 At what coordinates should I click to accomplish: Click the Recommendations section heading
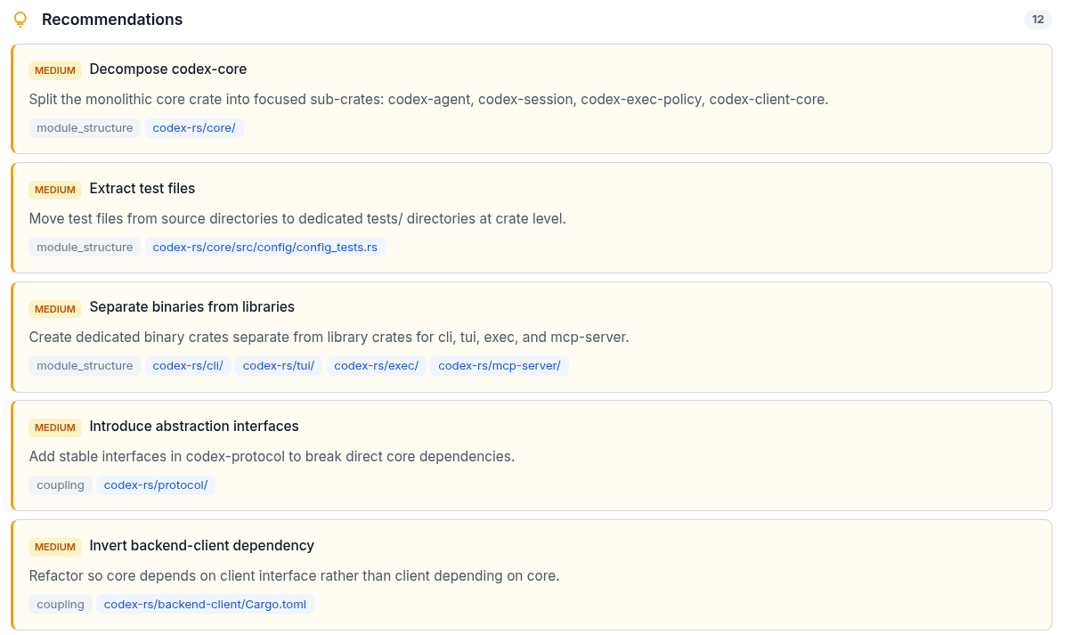(112, 20)
